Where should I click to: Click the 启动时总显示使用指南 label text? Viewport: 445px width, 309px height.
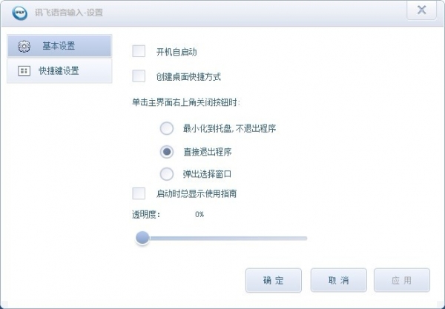click(197, 194)
